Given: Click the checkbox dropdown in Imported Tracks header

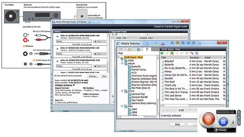Looking at the screenshot, I should tap(114, 38).
